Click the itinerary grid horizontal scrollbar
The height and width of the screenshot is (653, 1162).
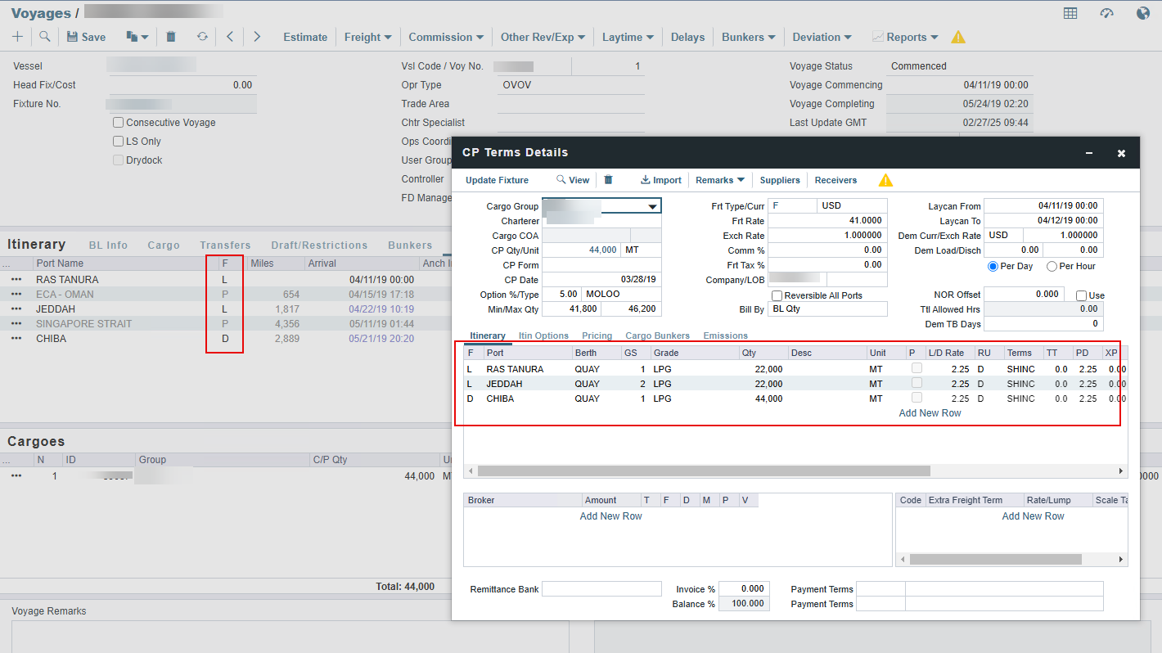704,471
